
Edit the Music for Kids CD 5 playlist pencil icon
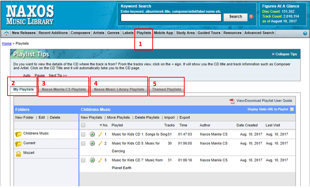[101, 143]
